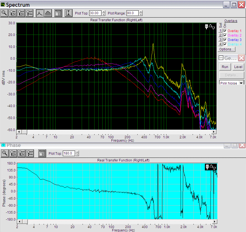Viewport: 246px width, 232px height.
Task: Decrease Phase Plot Top with down arrow
Action: click(x=77, y=155)
